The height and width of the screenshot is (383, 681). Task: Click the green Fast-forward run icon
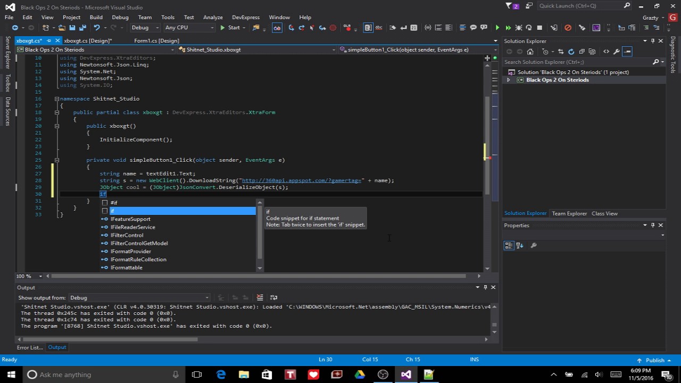coord(508,28)
